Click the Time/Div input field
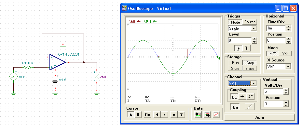The image size is (302, 129). coord(276,28)
